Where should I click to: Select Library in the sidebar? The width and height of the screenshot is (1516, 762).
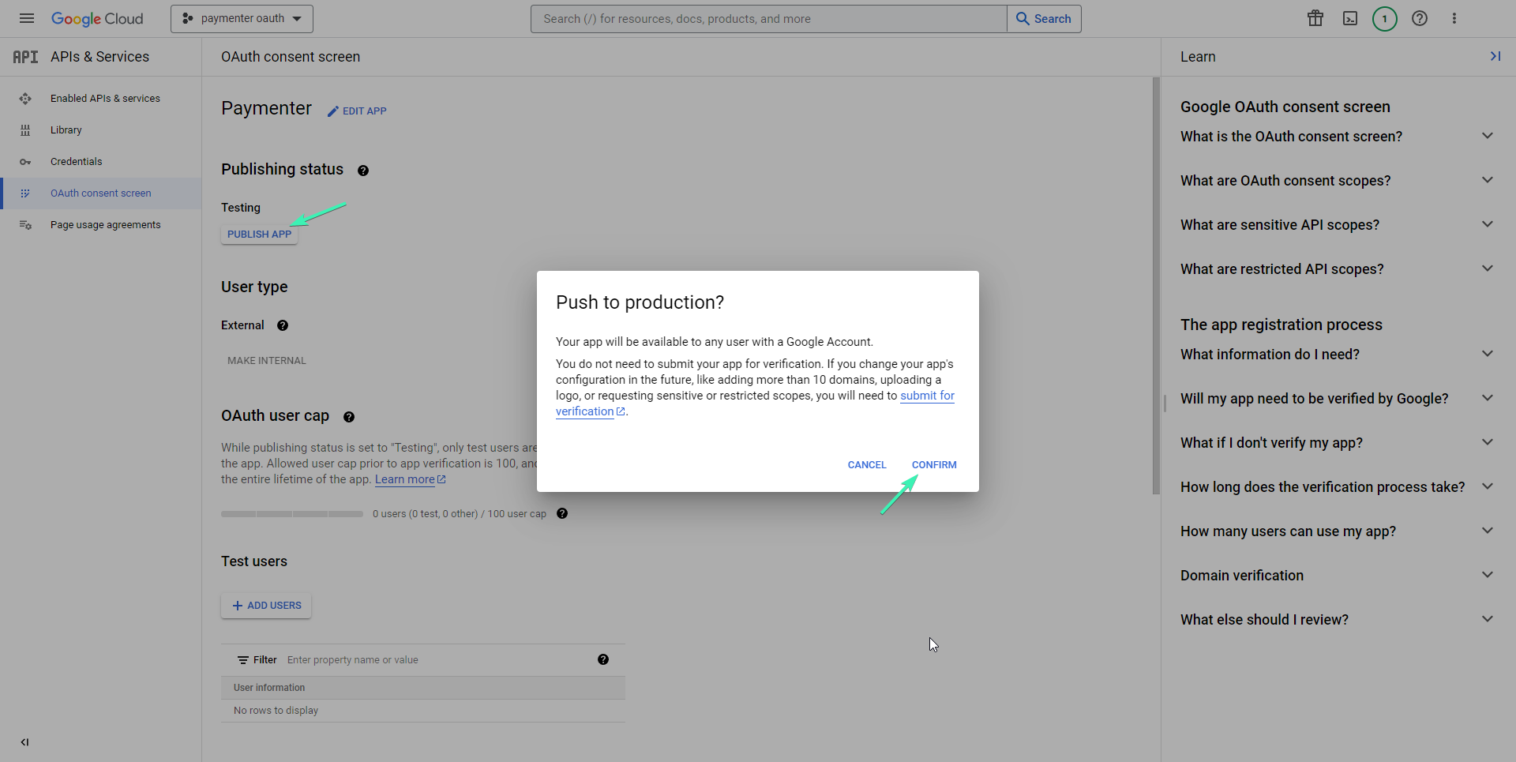click(x=66, y=130)
